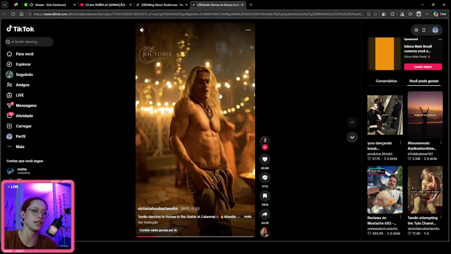451x254 pixels.
Task: Open Seguindo in the sidebar
Action: [24, 74]
